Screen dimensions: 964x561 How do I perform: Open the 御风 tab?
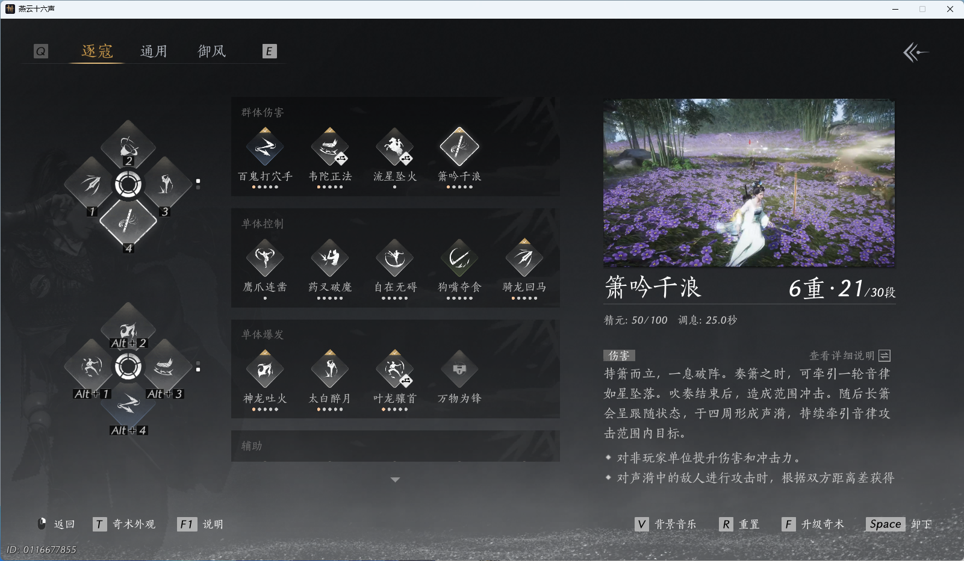[211, 51]
